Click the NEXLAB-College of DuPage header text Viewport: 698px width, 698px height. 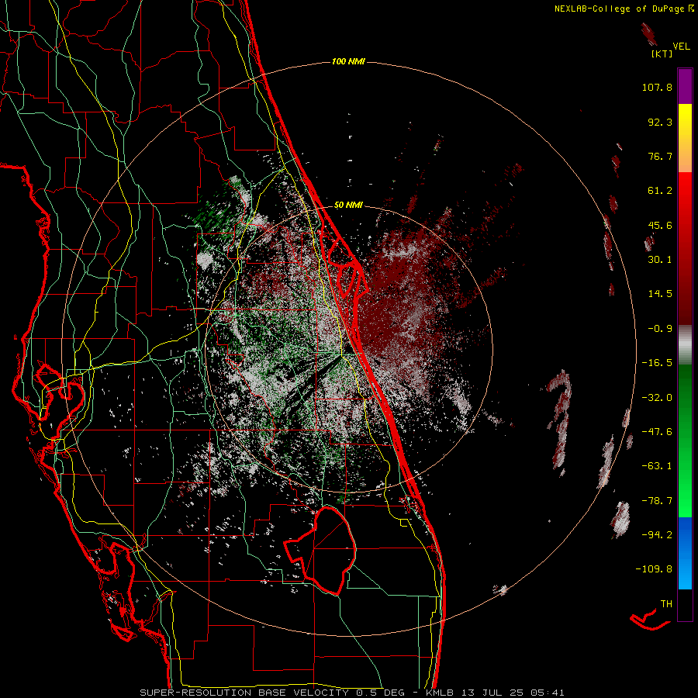tap(624, 9)
